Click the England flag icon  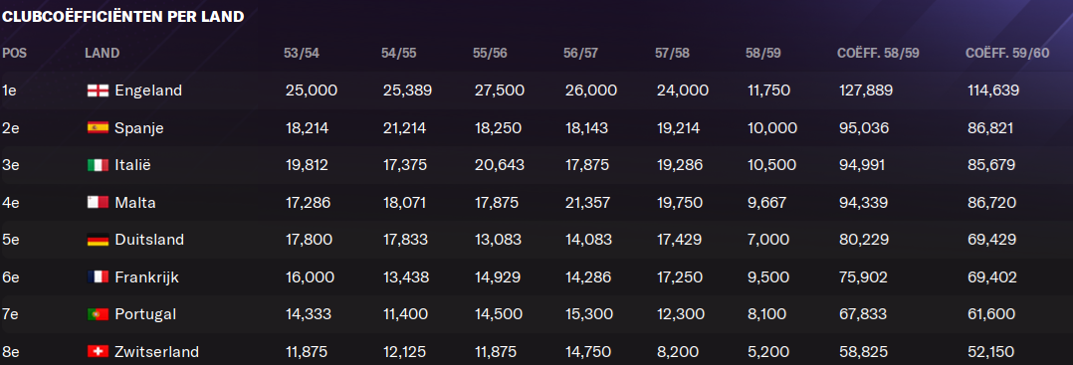tap(98, 91)
